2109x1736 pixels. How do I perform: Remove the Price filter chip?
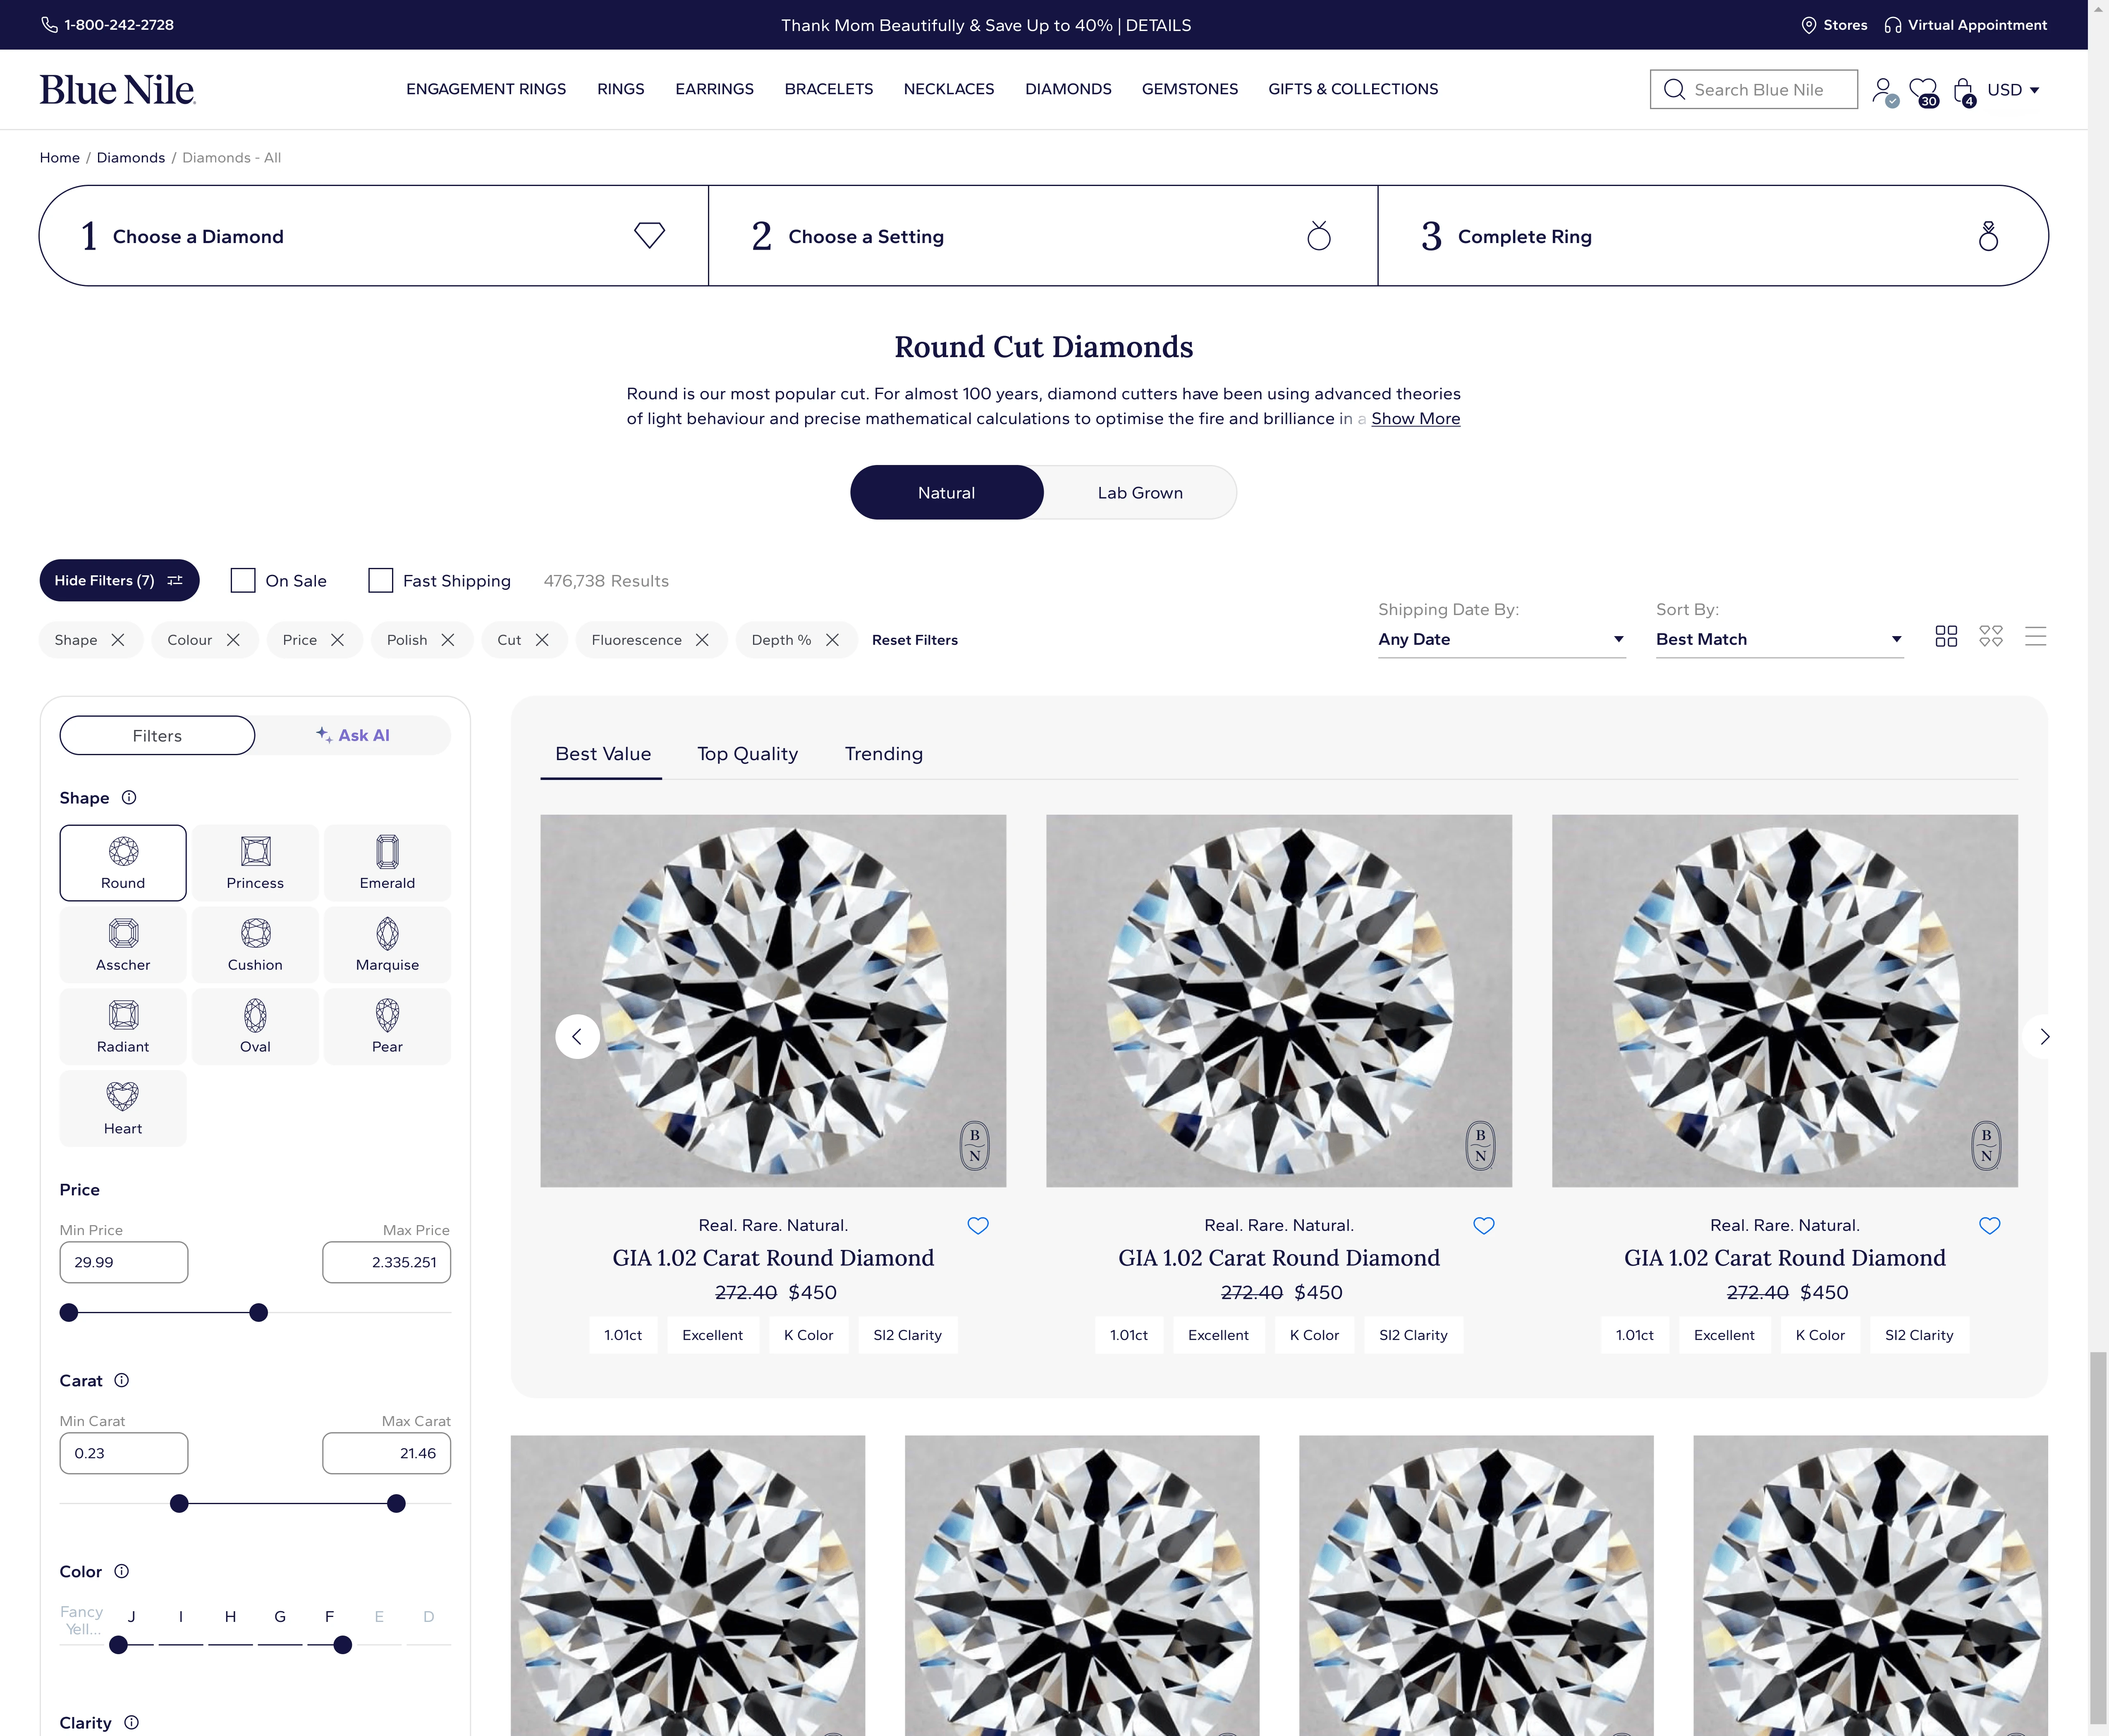coord(337,640)
